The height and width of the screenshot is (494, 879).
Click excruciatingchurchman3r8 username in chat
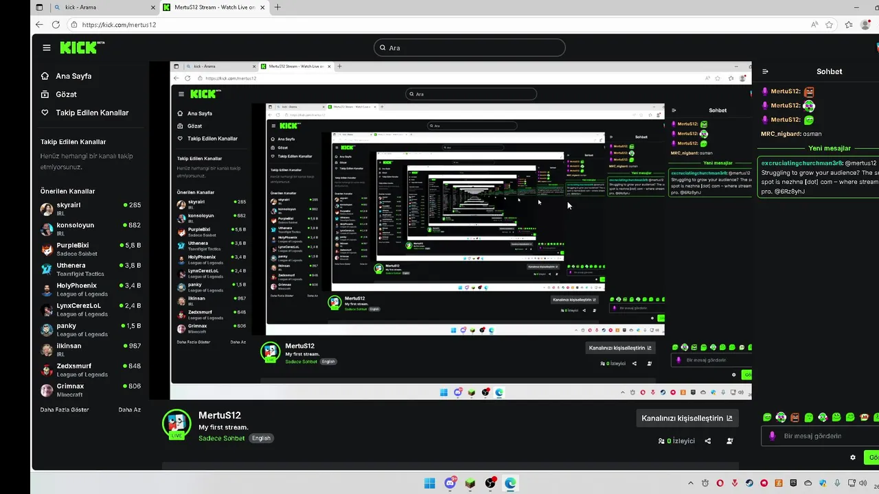801,163
